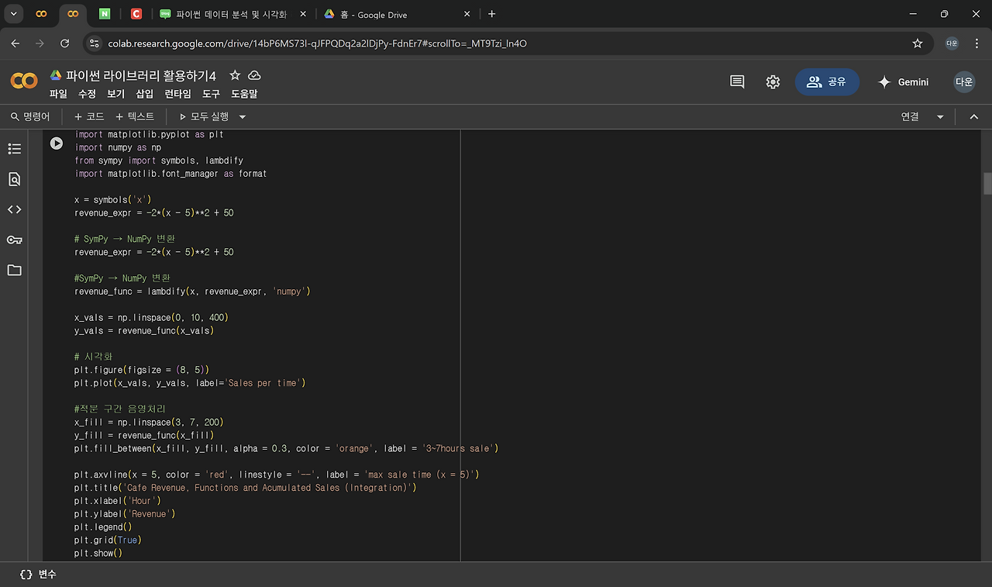
Task: Open the Chrome profile button
Action: coord(952,43)
